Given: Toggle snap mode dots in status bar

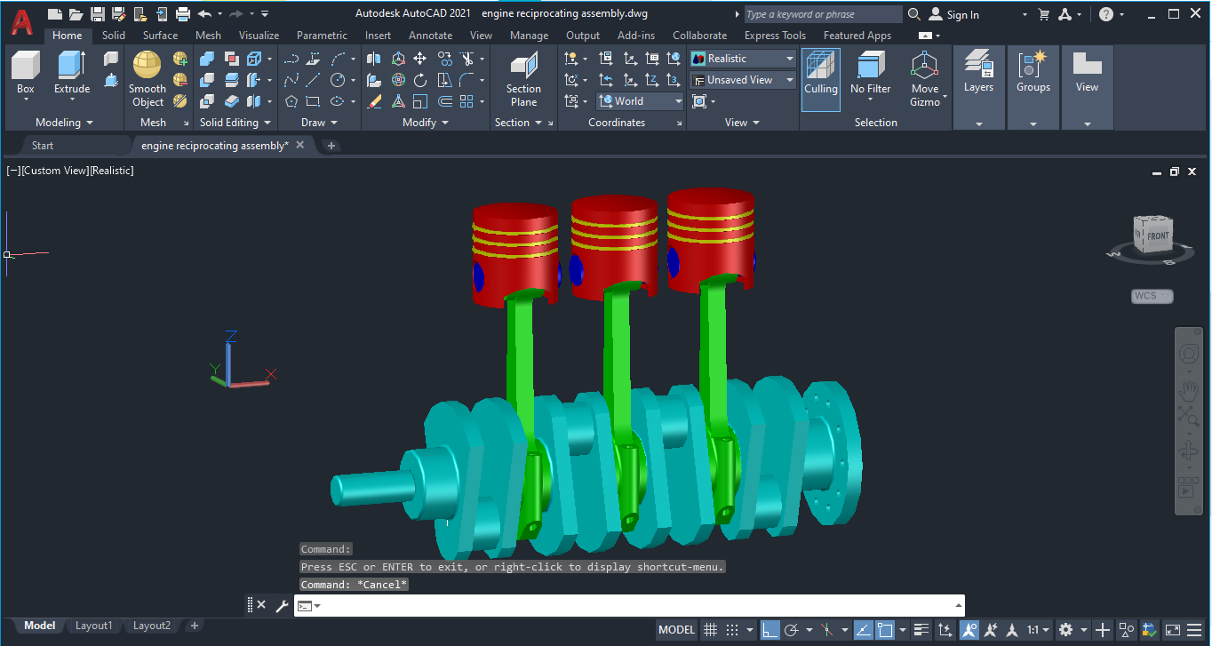Looking at the screenshot, I should 732,630.
